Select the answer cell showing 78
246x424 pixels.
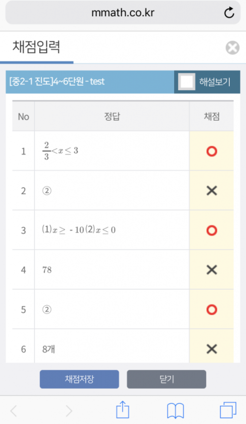coord(112,269)
